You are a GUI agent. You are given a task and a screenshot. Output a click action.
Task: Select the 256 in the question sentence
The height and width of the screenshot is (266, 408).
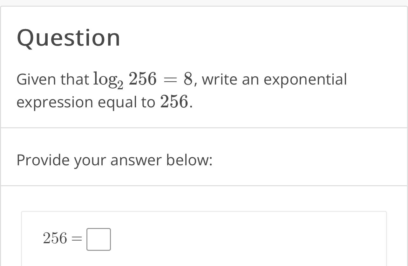(173, 102)
